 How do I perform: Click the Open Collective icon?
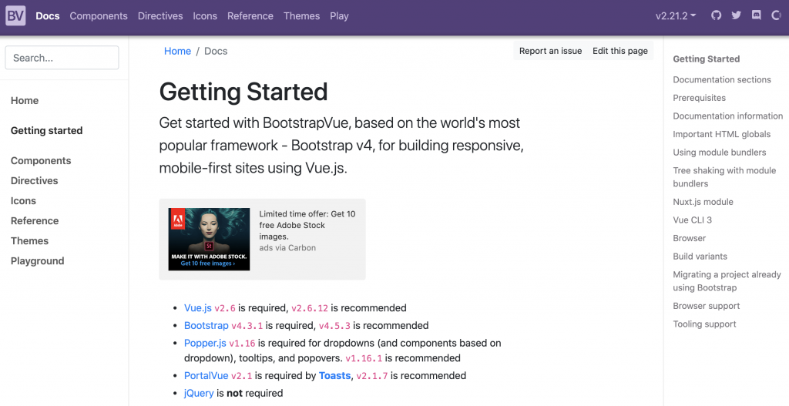point(777,15)
